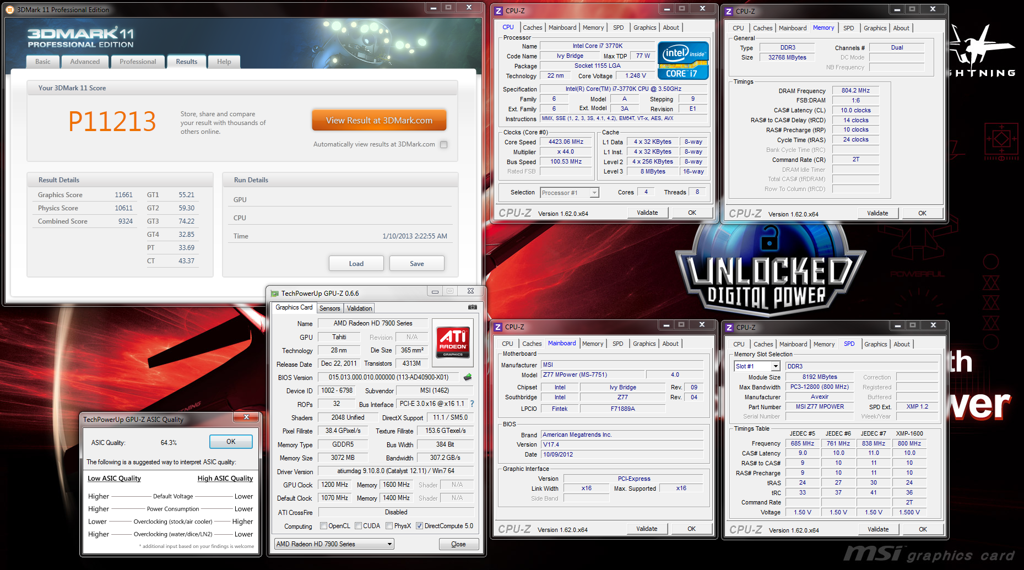This screenshot has height=570, width=1024.
Task: Untick the DirectCompute 5.0 checkbox
Action: [x=420, y=526]
